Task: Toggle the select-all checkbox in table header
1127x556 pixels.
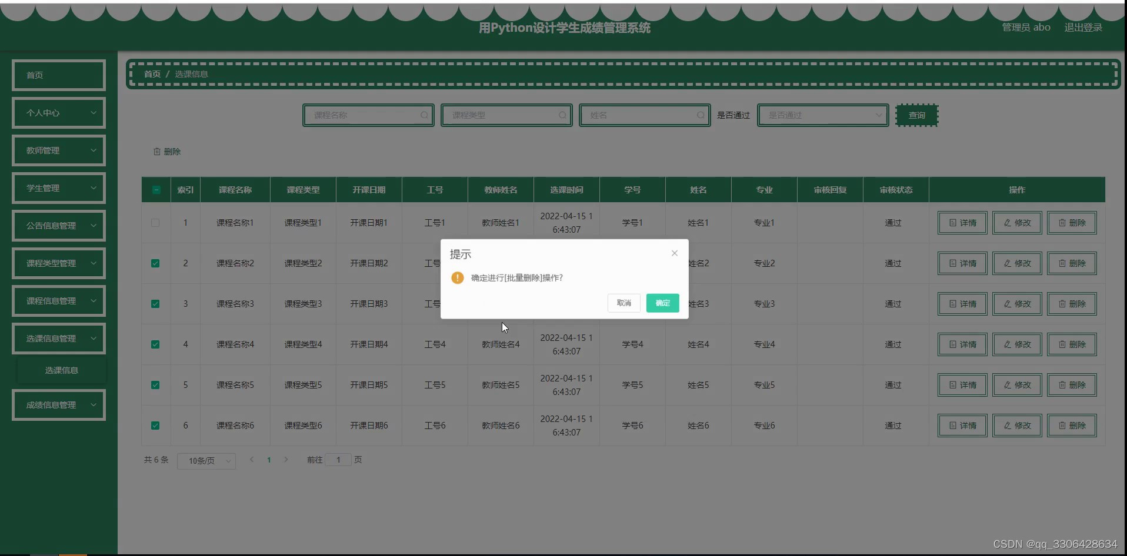Action: [156, 190]
